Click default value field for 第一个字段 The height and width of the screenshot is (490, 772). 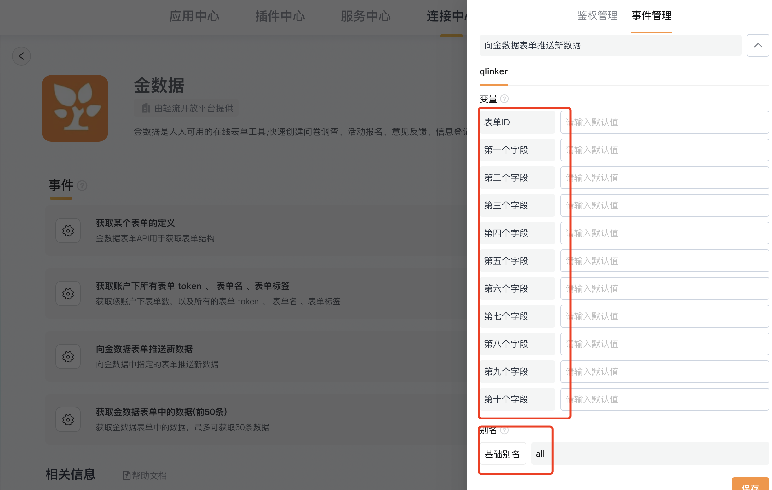(665, 150)
